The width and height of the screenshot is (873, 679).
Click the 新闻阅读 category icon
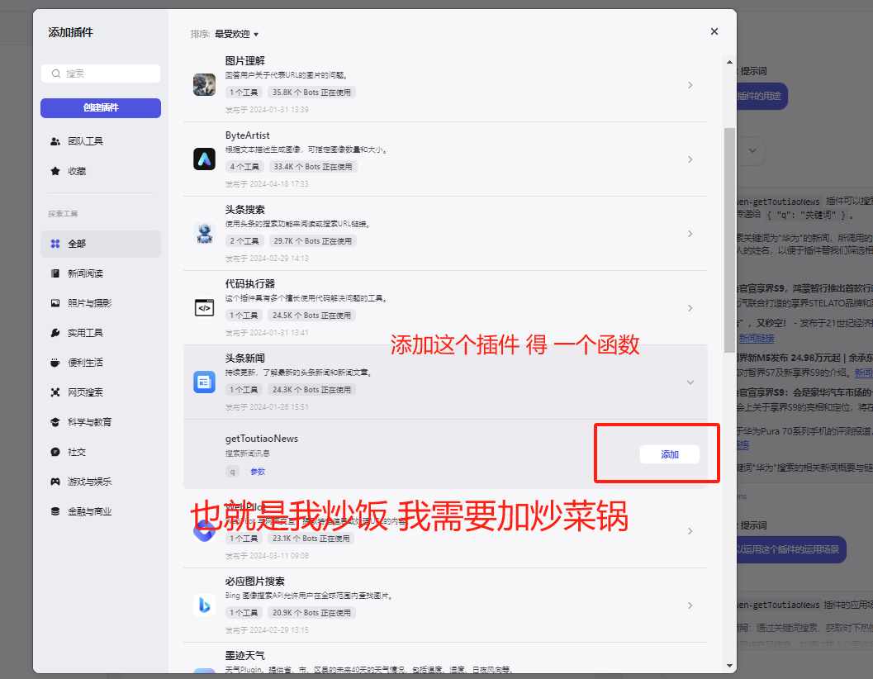(x=55, y=273)
